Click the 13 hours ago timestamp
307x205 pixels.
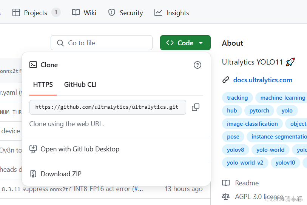point(184,189)
